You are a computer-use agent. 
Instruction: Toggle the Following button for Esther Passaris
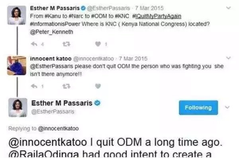point(198,107)
